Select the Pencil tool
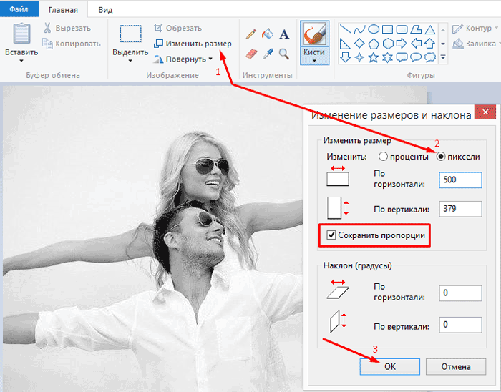The height and width of the screenshot is (392, 501). 251,34
